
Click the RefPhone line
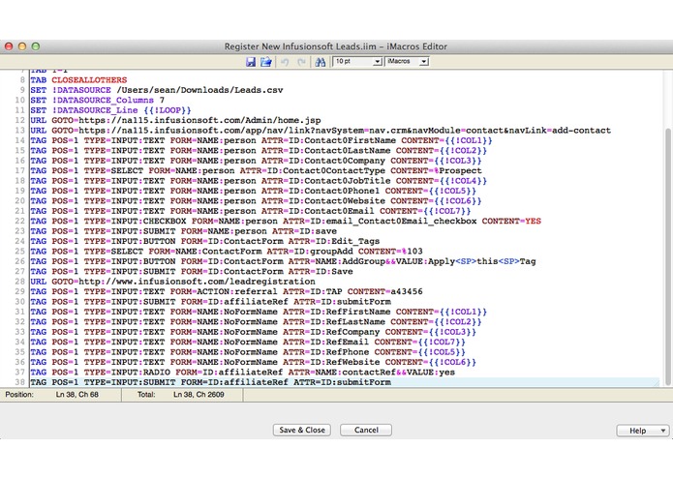click(x=248, y=352)
